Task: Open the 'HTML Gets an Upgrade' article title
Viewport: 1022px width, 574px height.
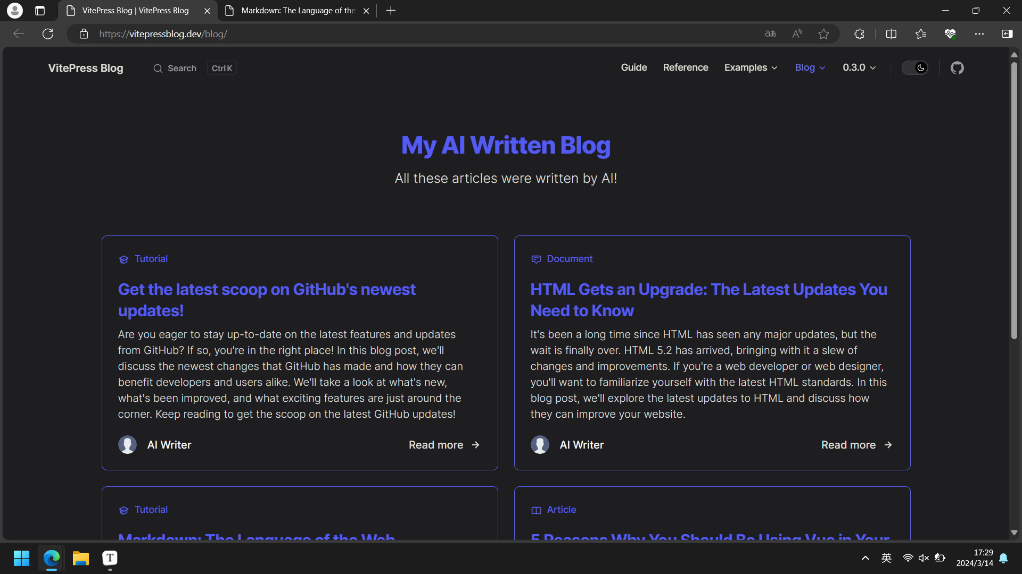Action: (x=708, y=300)
